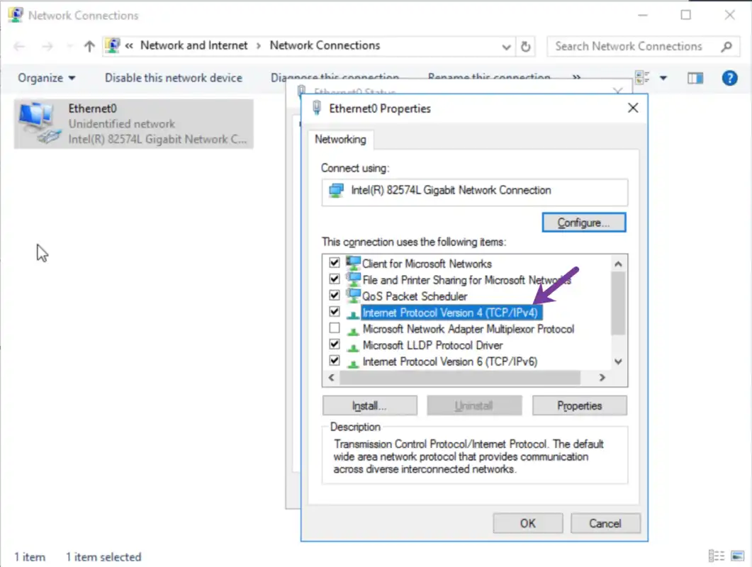
Task: Click the Ethernet0 Properties dialog title icon
Action: pos(317,108)
